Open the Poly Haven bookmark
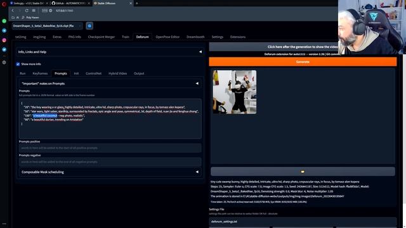 30,18
